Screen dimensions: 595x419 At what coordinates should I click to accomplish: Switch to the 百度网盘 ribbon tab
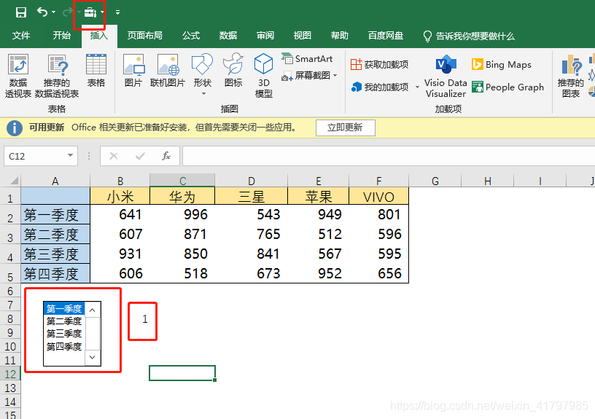(386, 36)
